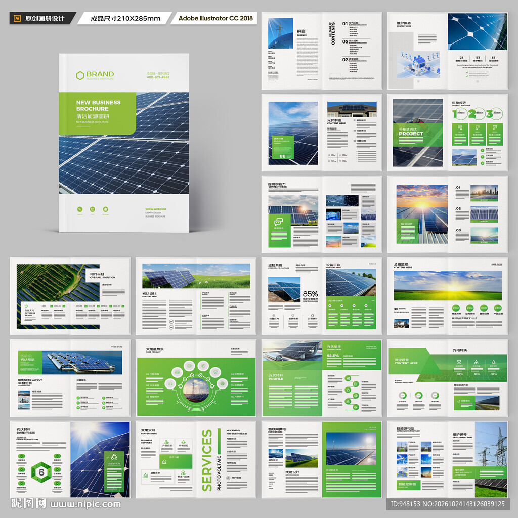Click the 'Adobe Illustrator CC 2018' label
The width and height of the screenshot is (518, 518).
click(x=215, y=18)
